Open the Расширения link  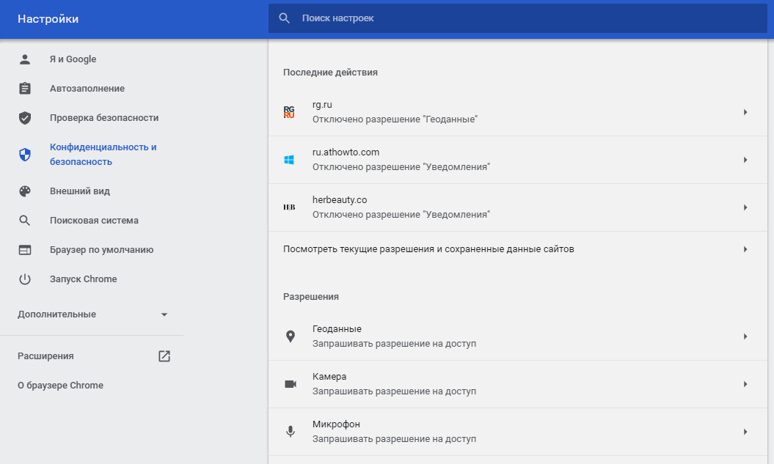46,356
